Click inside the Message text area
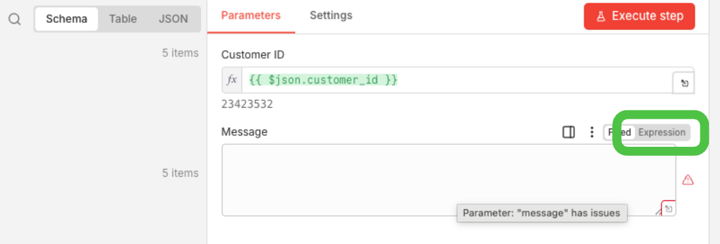720x244 pixels. pyautogui.click(x=448, y=180)
